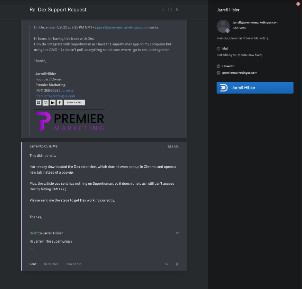Click the header icon right of the clock
This screenshot has width=302, height=289.
(177, 9)
